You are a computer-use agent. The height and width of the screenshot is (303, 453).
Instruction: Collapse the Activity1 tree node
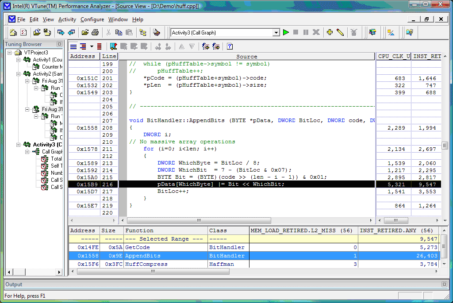pyautogui.click(x=18, y=60)
